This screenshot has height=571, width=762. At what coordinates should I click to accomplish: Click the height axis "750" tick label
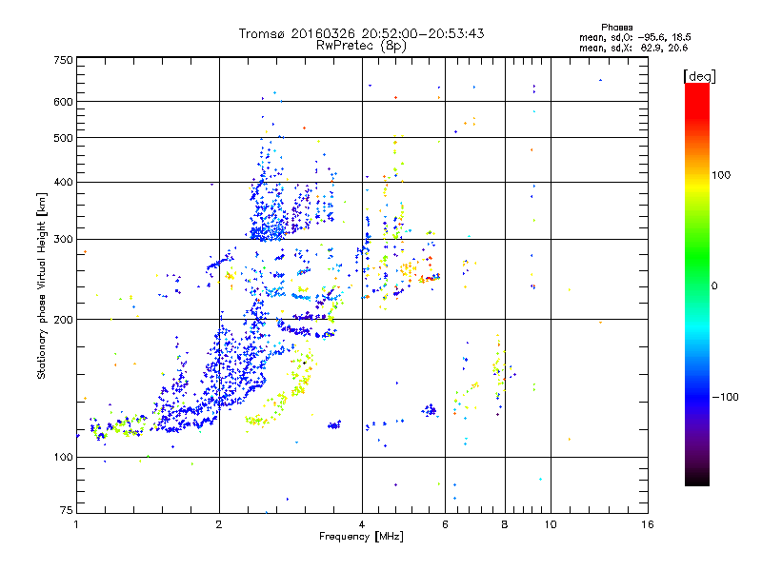point(64,60)
